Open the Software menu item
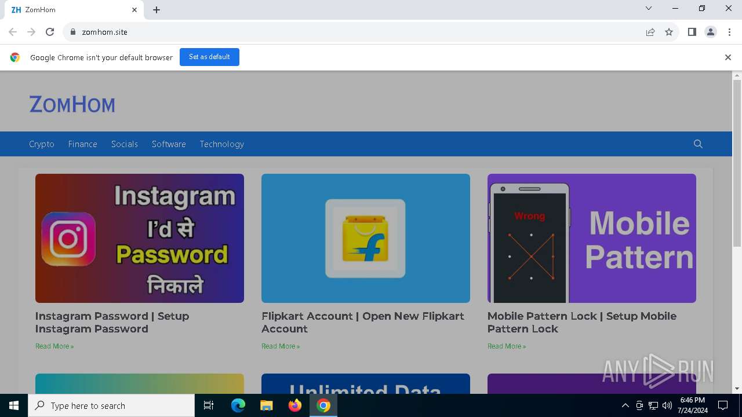This screenshot has height=417, width=742. click(x=169, y=144)
